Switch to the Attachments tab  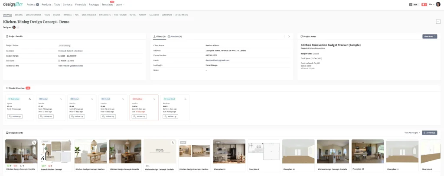point(182,15)
